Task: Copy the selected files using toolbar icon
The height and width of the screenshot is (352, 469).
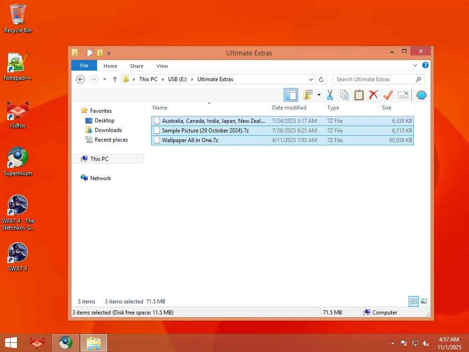Action: pyautogui.click(x=344, y=95)
